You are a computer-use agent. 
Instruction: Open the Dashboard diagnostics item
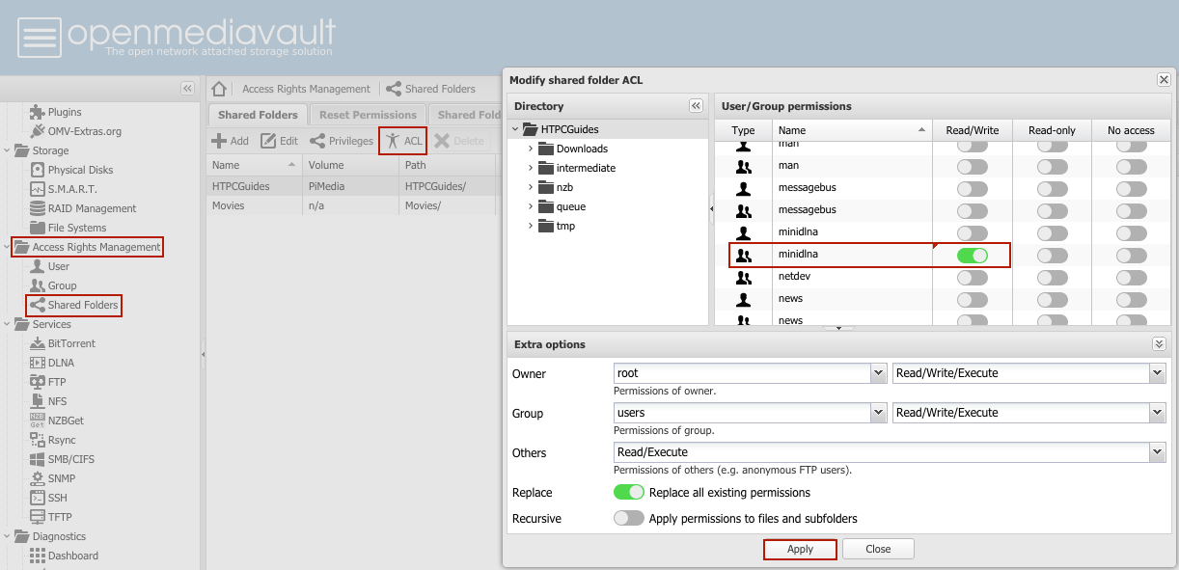[72, 556]
